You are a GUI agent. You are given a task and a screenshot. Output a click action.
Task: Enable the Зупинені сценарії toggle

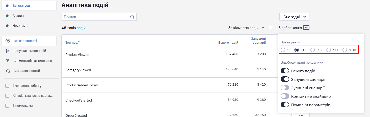[285, 88]
